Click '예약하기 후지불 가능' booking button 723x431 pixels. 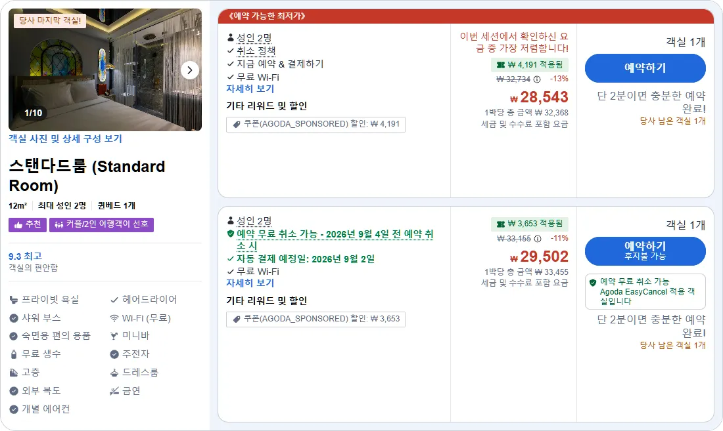click(x=645, y=251)
